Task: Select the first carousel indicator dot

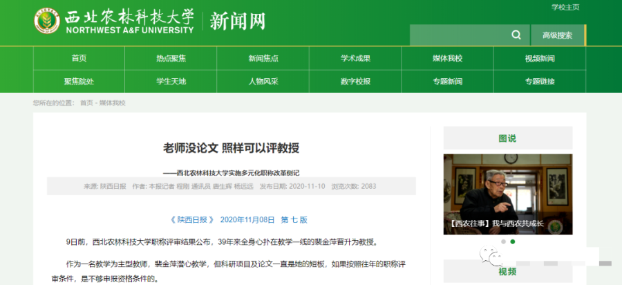Action: pos(503,242)
